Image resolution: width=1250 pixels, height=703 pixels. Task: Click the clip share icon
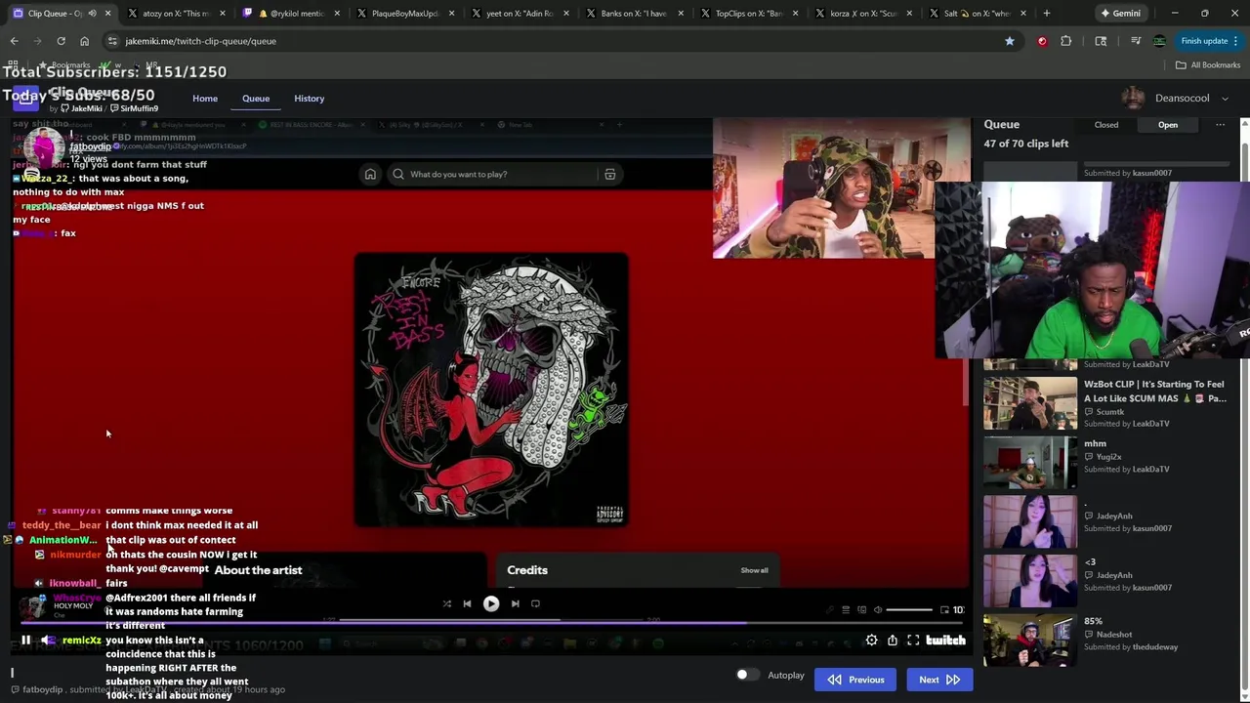click(x=893, y=641)
